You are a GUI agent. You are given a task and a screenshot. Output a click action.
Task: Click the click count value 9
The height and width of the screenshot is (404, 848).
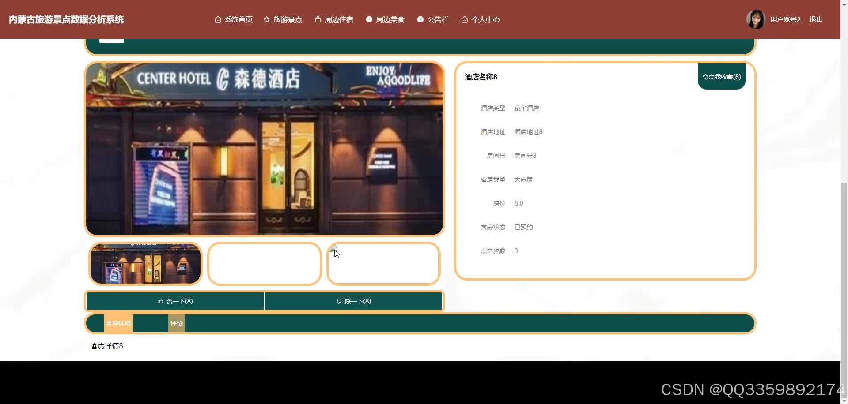click(516, 251)
